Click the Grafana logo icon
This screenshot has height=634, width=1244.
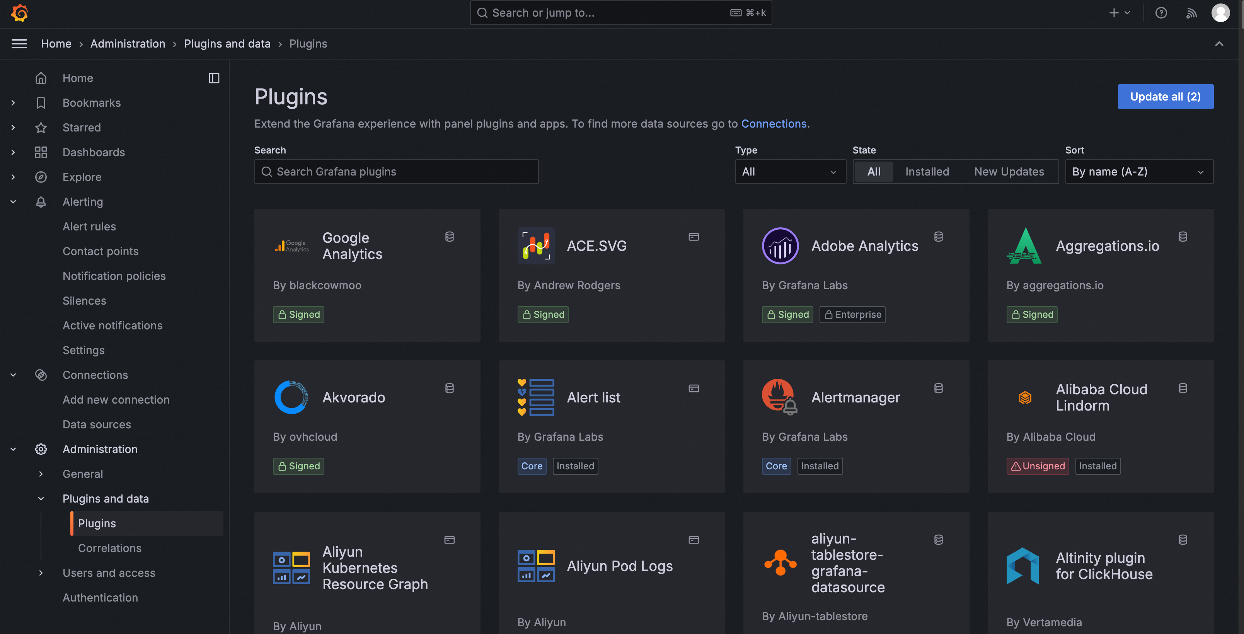click(x=19, y=12)
